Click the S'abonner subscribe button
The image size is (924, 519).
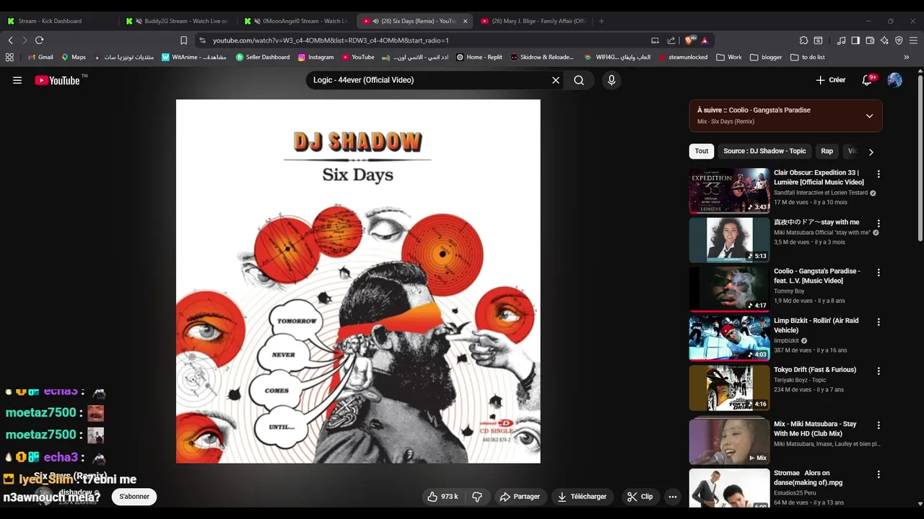tap(134, 497)
